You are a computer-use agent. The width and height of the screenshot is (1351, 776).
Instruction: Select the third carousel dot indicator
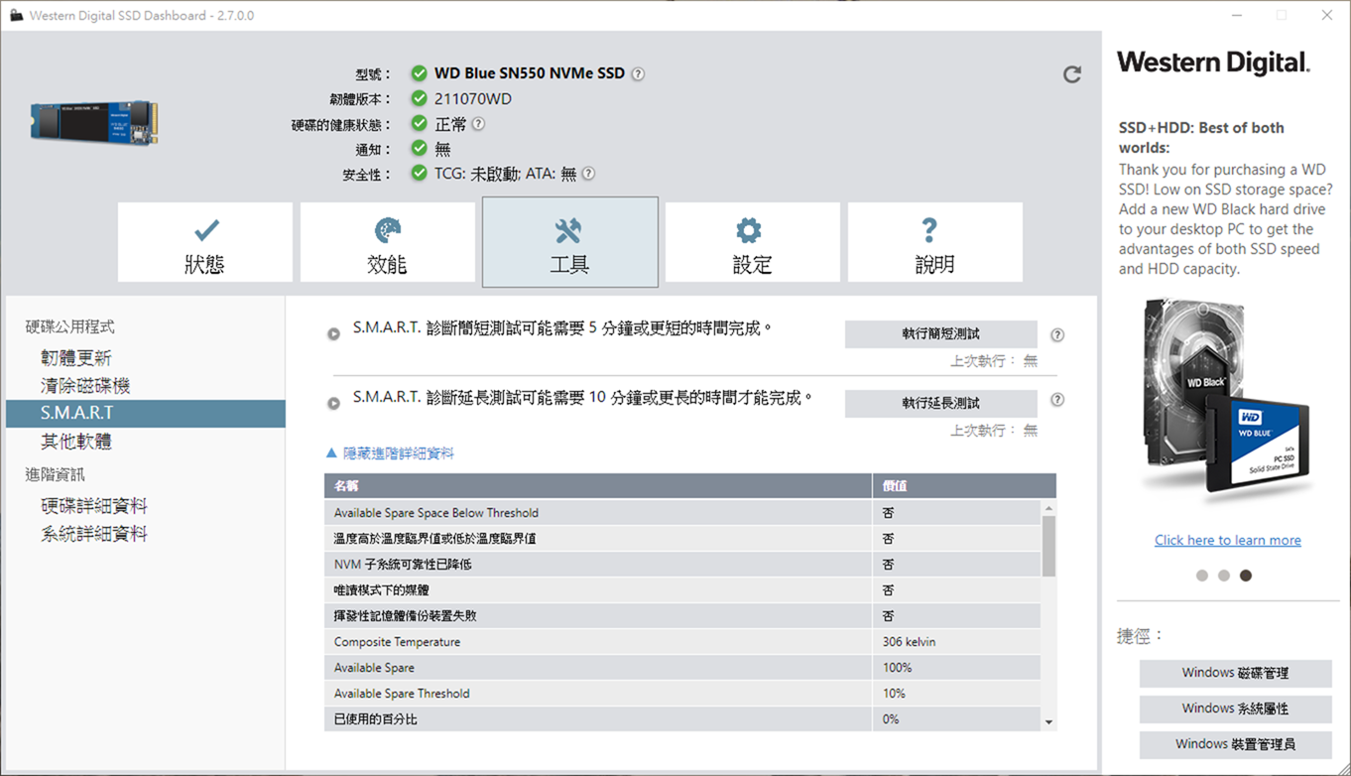[x=1246, y=576]
